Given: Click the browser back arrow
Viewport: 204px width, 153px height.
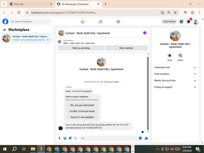Looking at the screenshot, I should click(4, 13).
